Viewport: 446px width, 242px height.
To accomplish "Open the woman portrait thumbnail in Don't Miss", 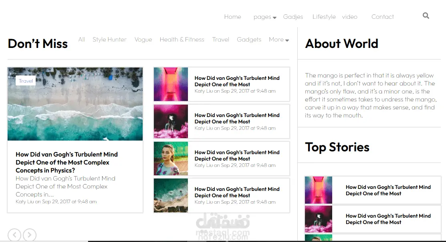I will tap(171, 159).
